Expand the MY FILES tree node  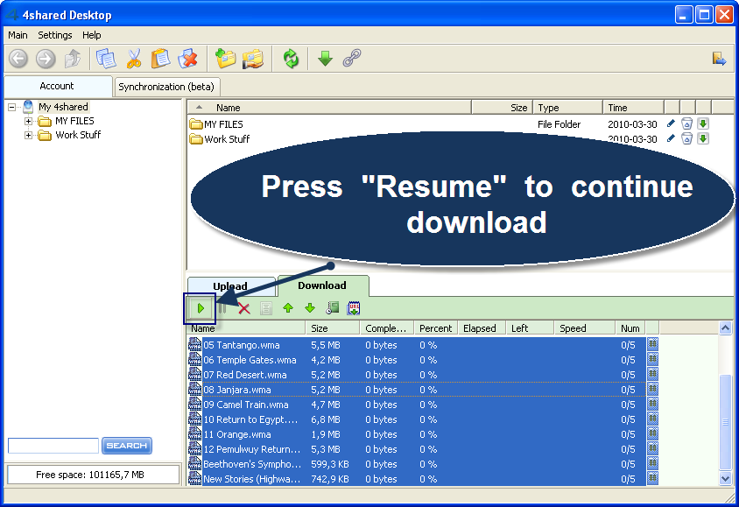pos(28,121)
